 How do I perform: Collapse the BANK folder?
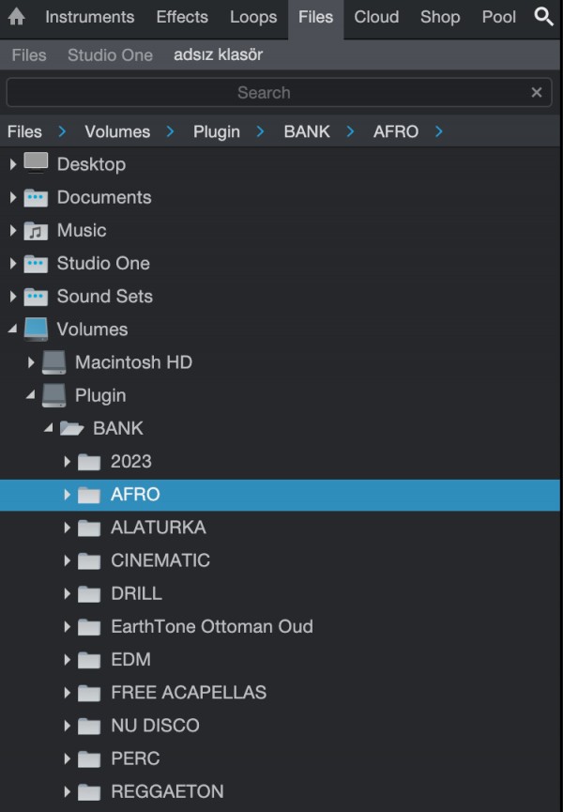(x=49, y=428)
